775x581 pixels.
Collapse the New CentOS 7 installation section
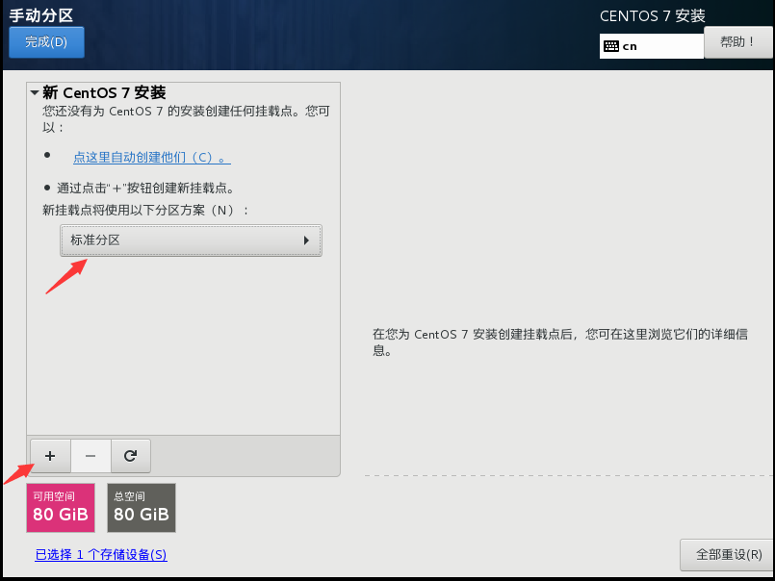point(35,92)
